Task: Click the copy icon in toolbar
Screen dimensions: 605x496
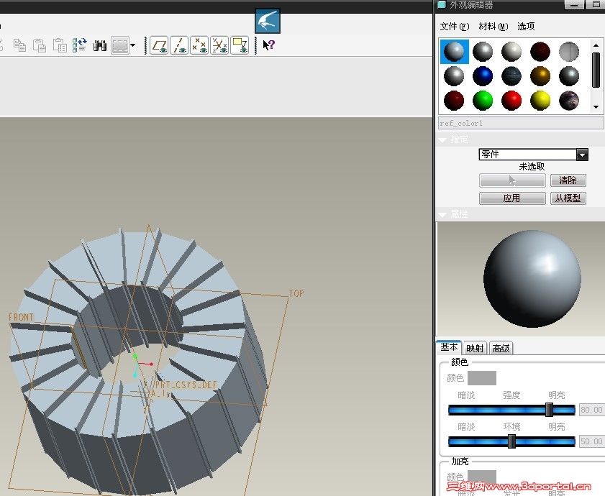Action: click(19, 45)
